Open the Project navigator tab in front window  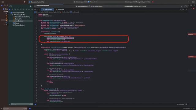coord(9,9)
